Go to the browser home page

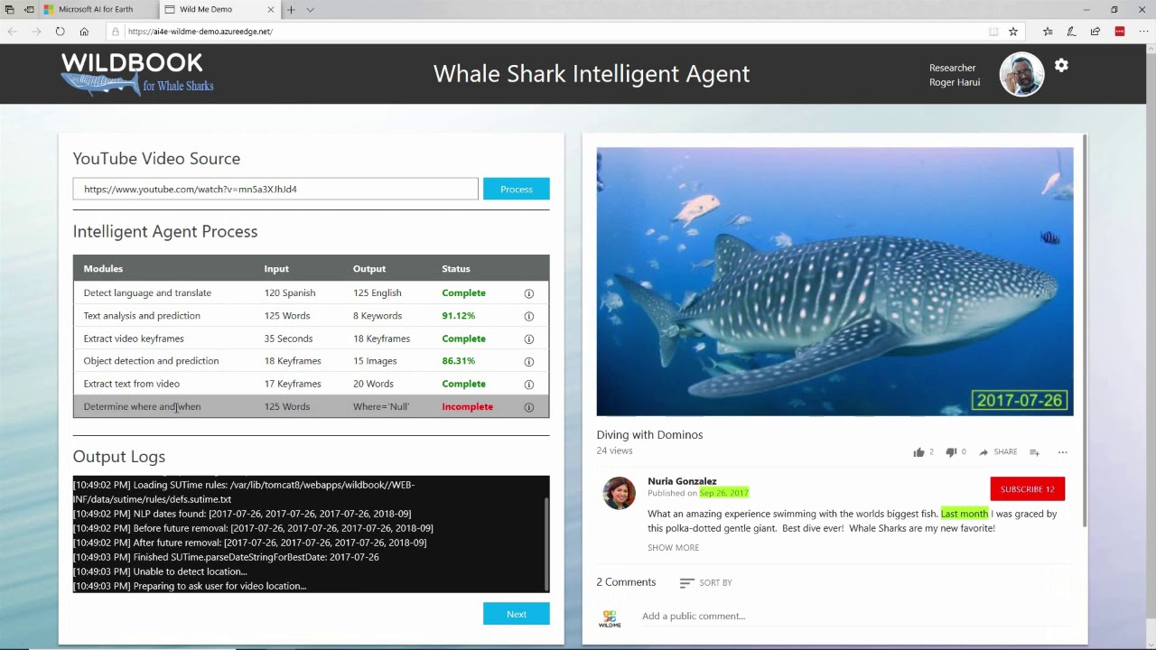84,32
